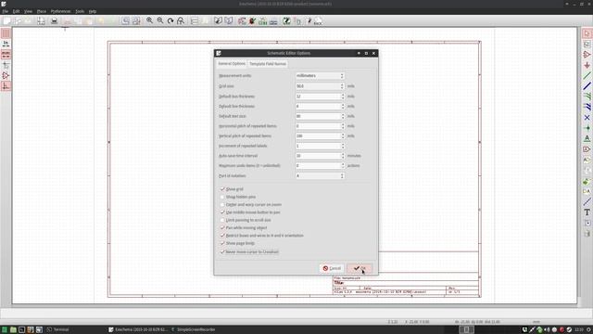Open the Preferences menu
The image size is (593, 334).
click(60, 11)
